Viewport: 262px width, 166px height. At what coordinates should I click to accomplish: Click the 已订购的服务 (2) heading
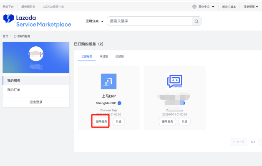(88, 44)
